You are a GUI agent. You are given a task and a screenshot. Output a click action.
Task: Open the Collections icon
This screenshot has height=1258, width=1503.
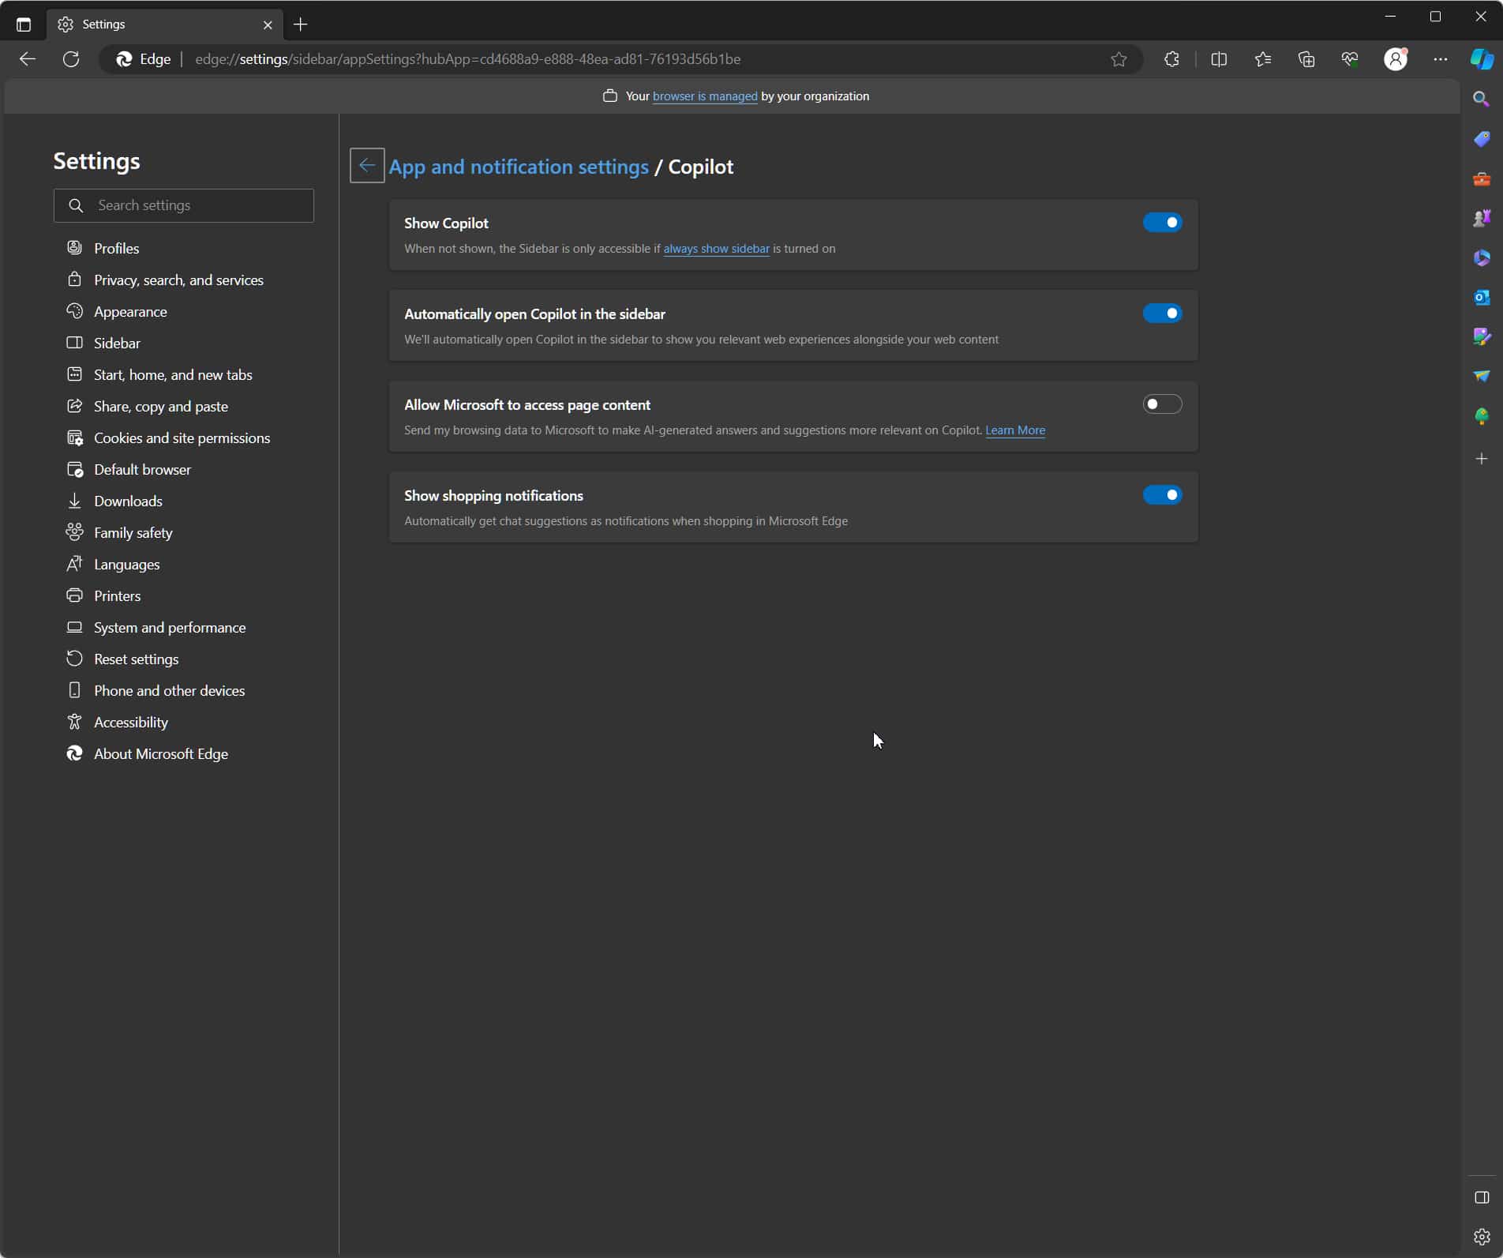click(x=1306, y=59)
